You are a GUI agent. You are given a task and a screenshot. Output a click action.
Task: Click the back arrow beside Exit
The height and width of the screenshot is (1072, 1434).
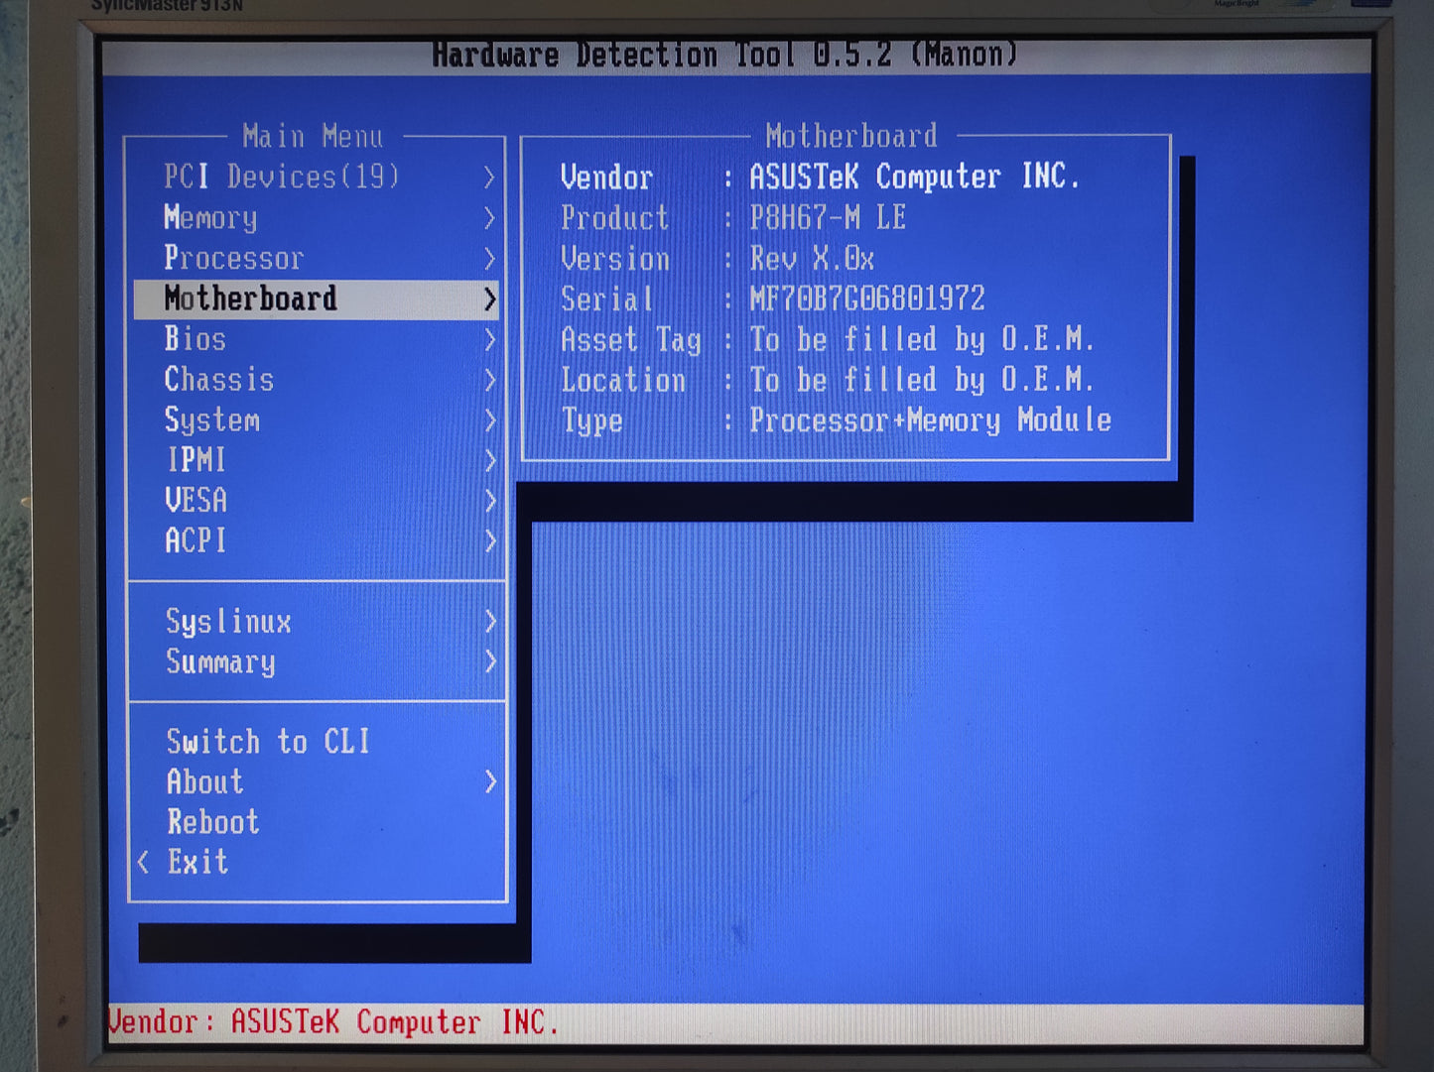[144, 862]
